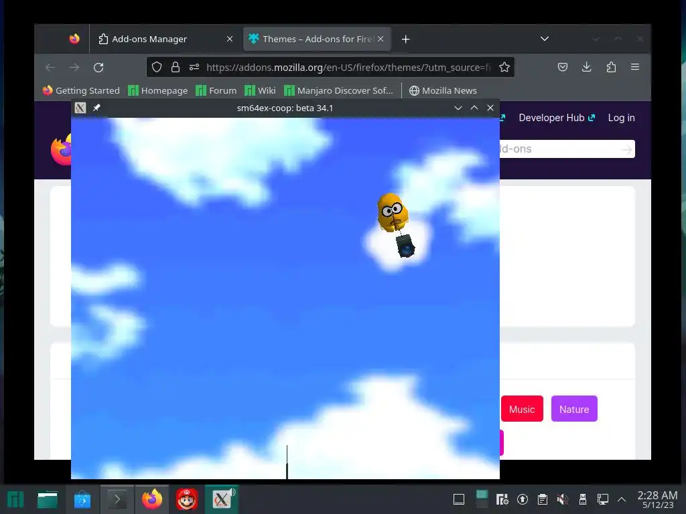This screenshot has height=514, width=686.
Task: Select the Themes – Add-ons for Firefox tab
Action: coord(317,39)
